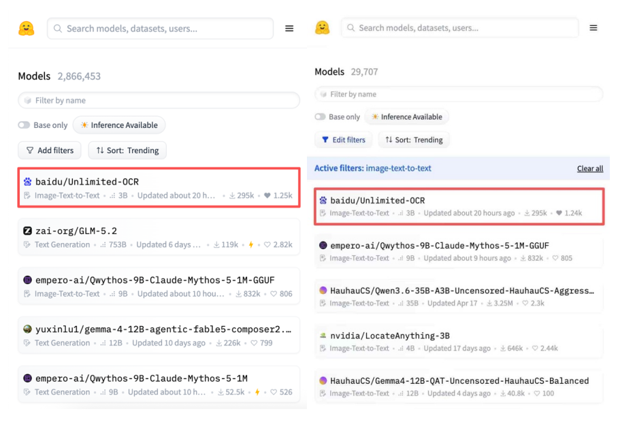Click lightning inference icon on zai-org/GLM-5.2 row
Viewport: 635px width, 424px height.
click(251, 244)
